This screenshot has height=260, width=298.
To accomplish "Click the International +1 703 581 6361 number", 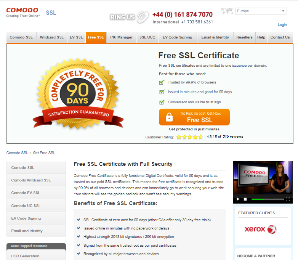I will tap(183, 22).
